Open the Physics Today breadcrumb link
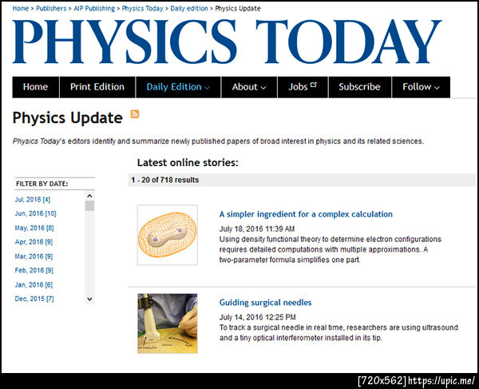This screenshot has width=479, height=389. click(x=142, y=9)
